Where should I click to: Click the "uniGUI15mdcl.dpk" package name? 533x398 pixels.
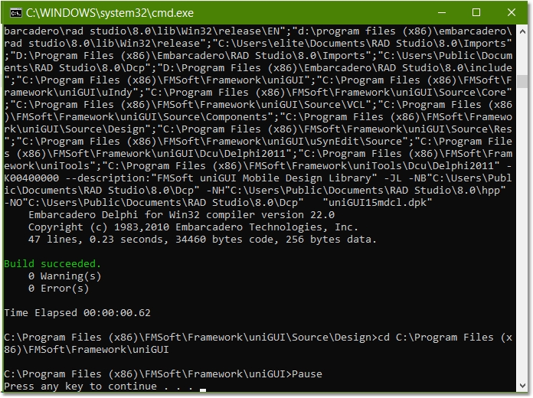(x=380, y=203)
